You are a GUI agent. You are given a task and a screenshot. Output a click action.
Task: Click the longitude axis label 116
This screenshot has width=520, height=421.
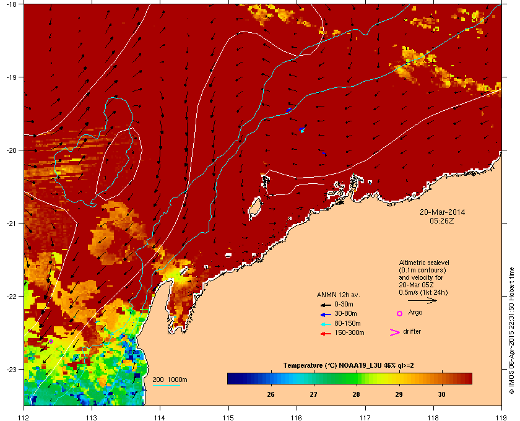point(297,418)
